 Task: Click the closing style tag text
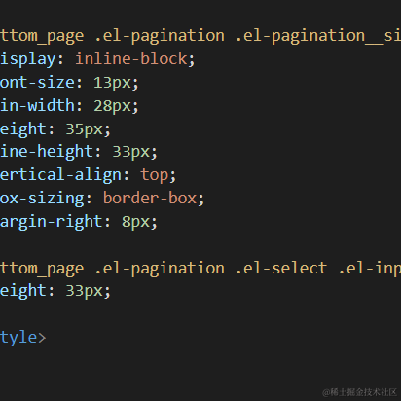22,338
